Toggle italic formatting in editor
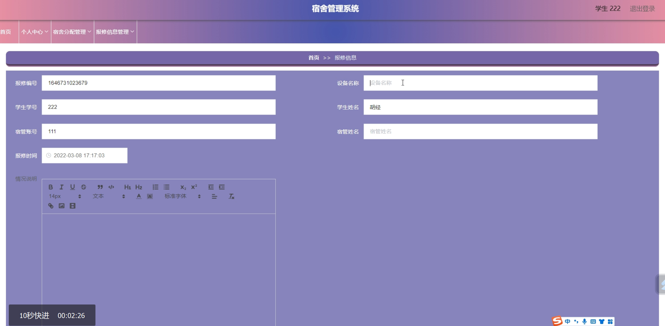Screen dimensions: 665x326 tap(61, 187)
